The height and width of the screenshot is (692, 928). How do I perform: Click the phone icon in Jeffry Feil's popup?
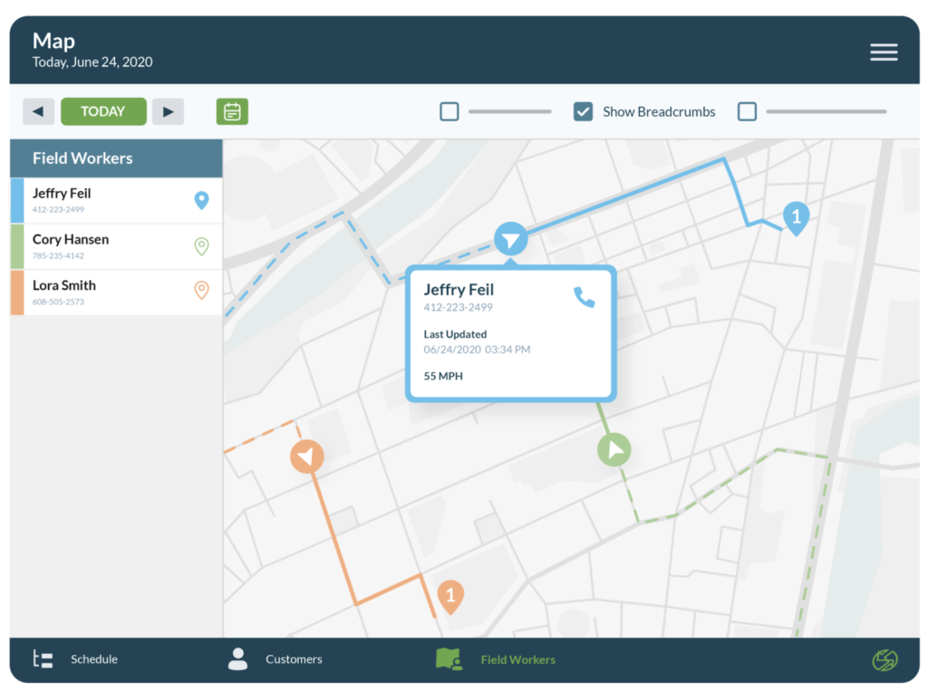point(585,297)
